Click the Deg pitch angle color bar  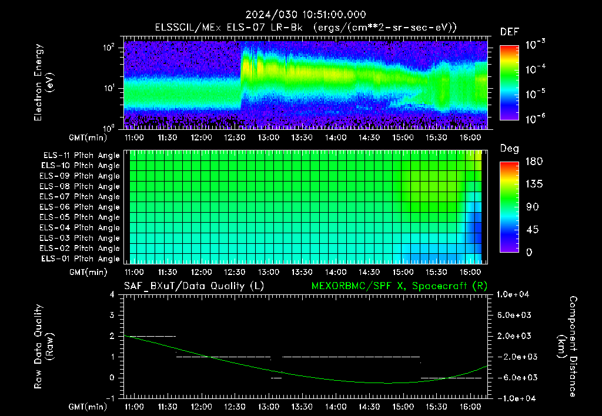pos(509,207)
